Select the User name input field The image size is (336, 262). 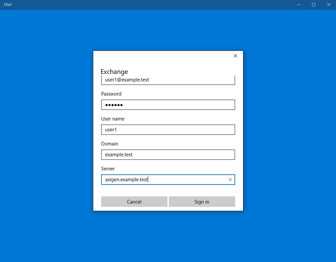(x=168, y=130)
